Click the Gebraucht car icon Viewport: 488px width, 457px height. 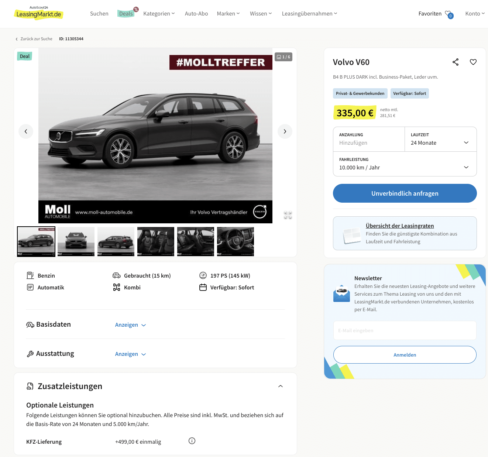coord(117,275)
